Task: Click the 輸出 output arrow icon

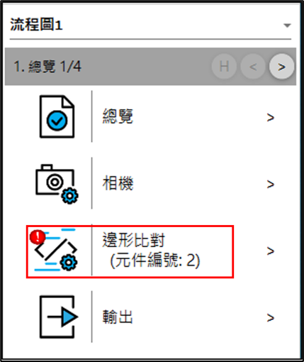Action: [59, 317]
